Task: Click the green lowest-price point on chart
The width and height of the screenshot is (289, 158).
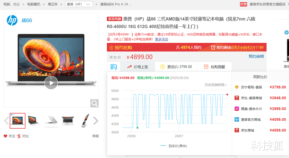Action: click(137, 128)
